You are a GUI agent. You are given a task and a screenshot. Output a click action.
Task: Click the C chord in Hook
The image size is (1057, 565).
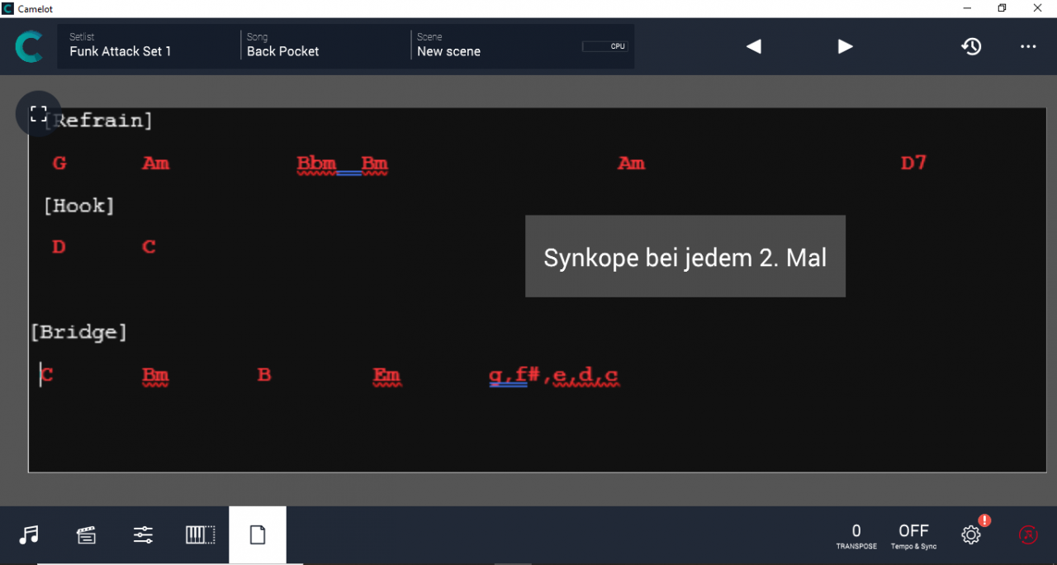[x=149, y=247]
